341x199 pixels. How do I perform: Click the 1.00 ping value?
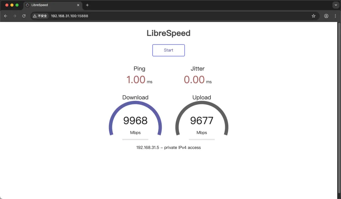pyautogui.click(x=136, y=80)
